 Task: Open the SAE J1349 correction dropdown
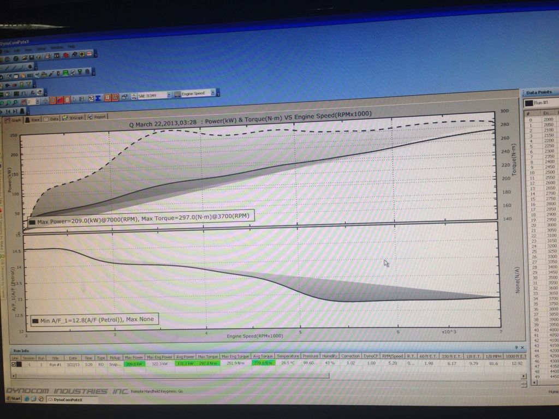coord(169,95)
